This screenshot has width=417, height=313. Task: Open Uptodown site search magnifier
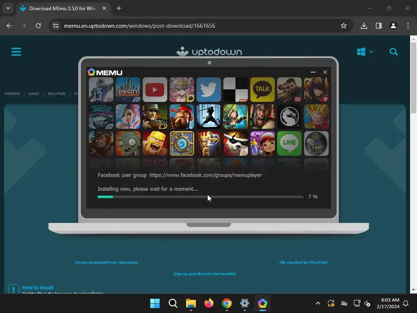(394, 52)
